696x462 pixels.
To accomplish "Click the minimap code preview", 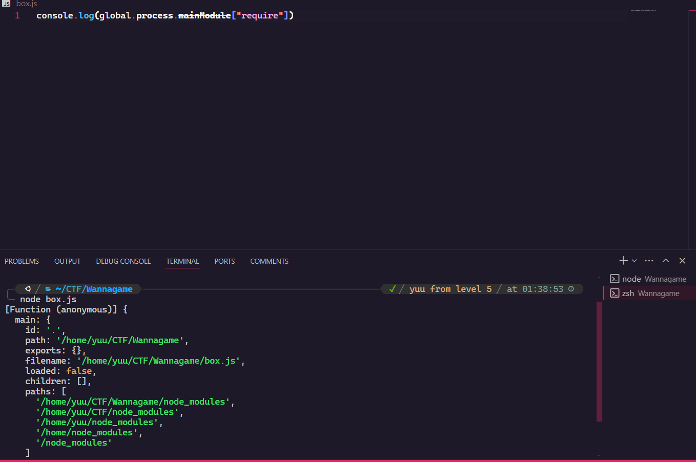I will click(643, 10).
